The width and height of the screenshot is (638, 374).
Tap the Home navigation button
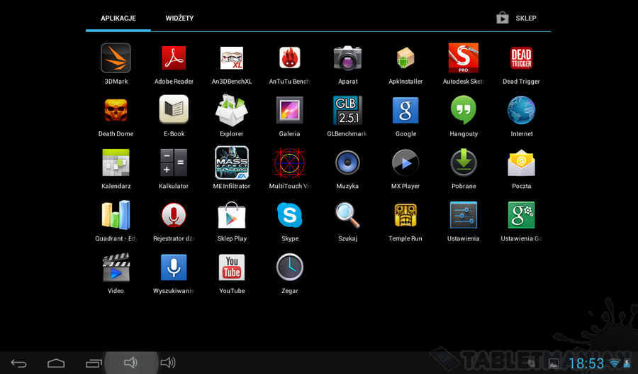coord(56,363)
